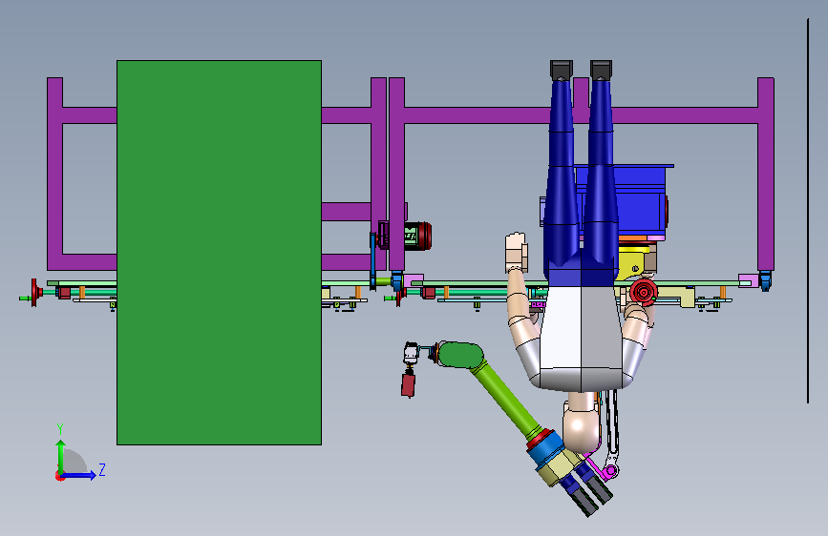Click the yellow bracket under the blue housing

631,264
